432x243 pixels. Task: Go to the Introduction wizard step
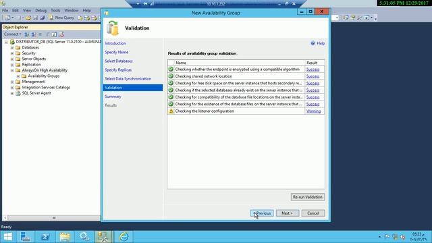click(115, 43)
